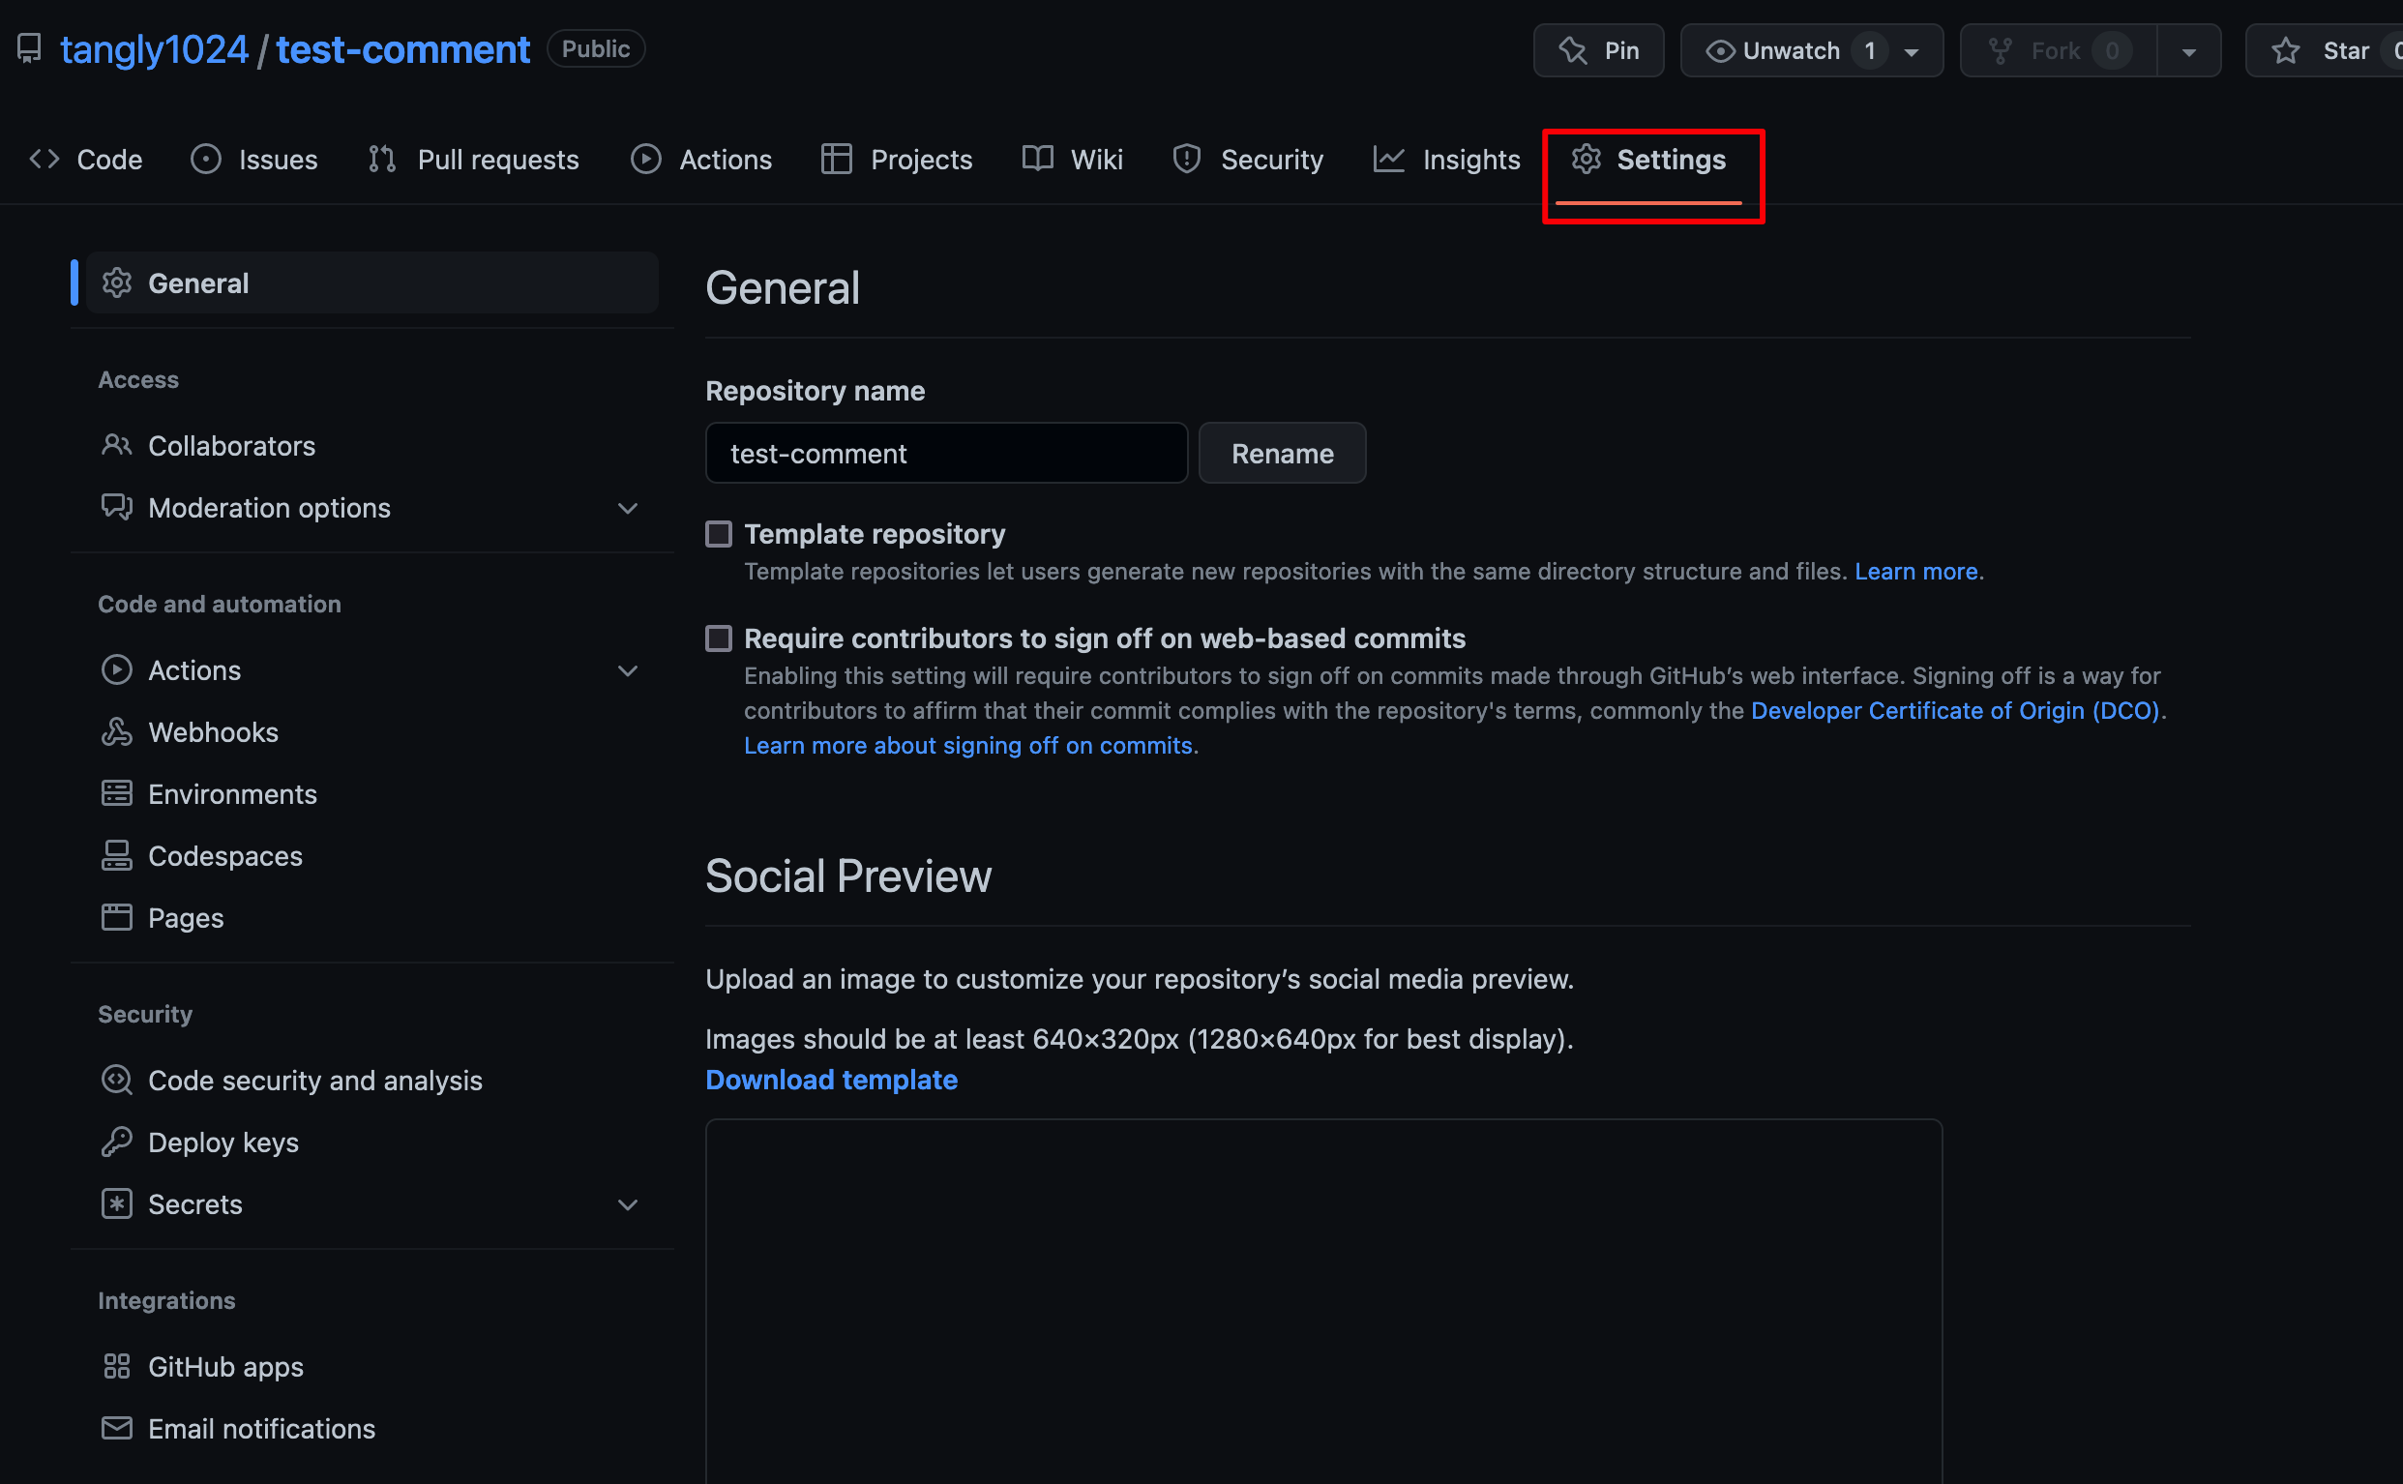This screenshot has width=2403, height=1484.
Task: Expand the sidebar Actions submenu chevron
Action: pos(628,671)
